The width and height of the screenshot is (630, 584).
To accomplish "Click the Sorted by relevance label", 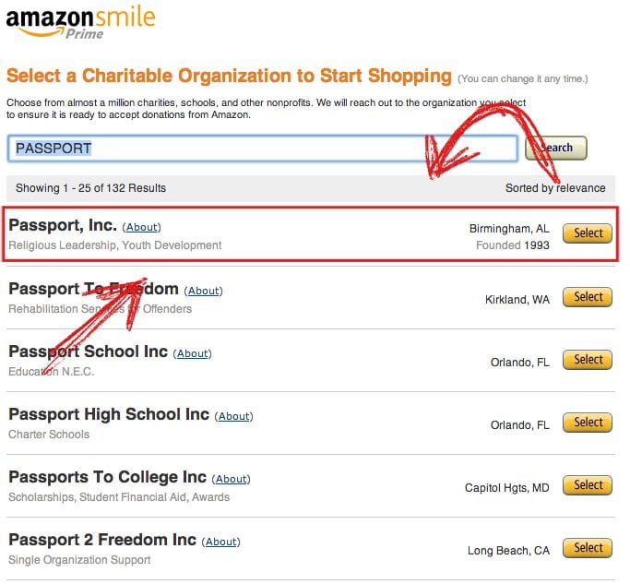I will [555, 188].
